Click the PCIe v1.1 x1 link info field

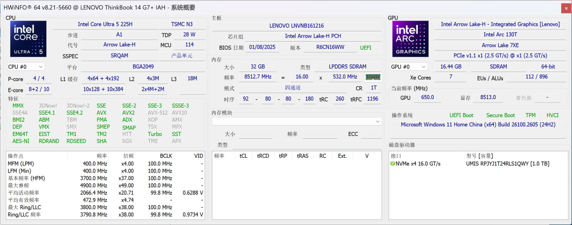coord(500,56)
